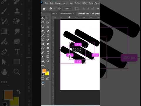Select the History Brush tool

click(43, 39)
